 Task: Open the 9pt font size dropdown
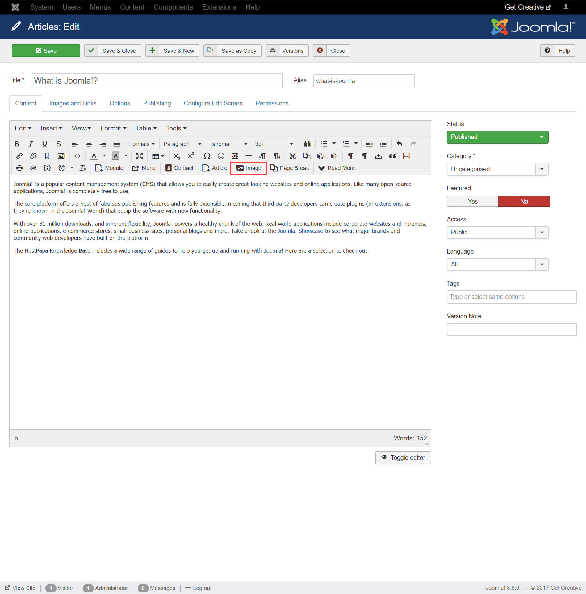[274, 144]
